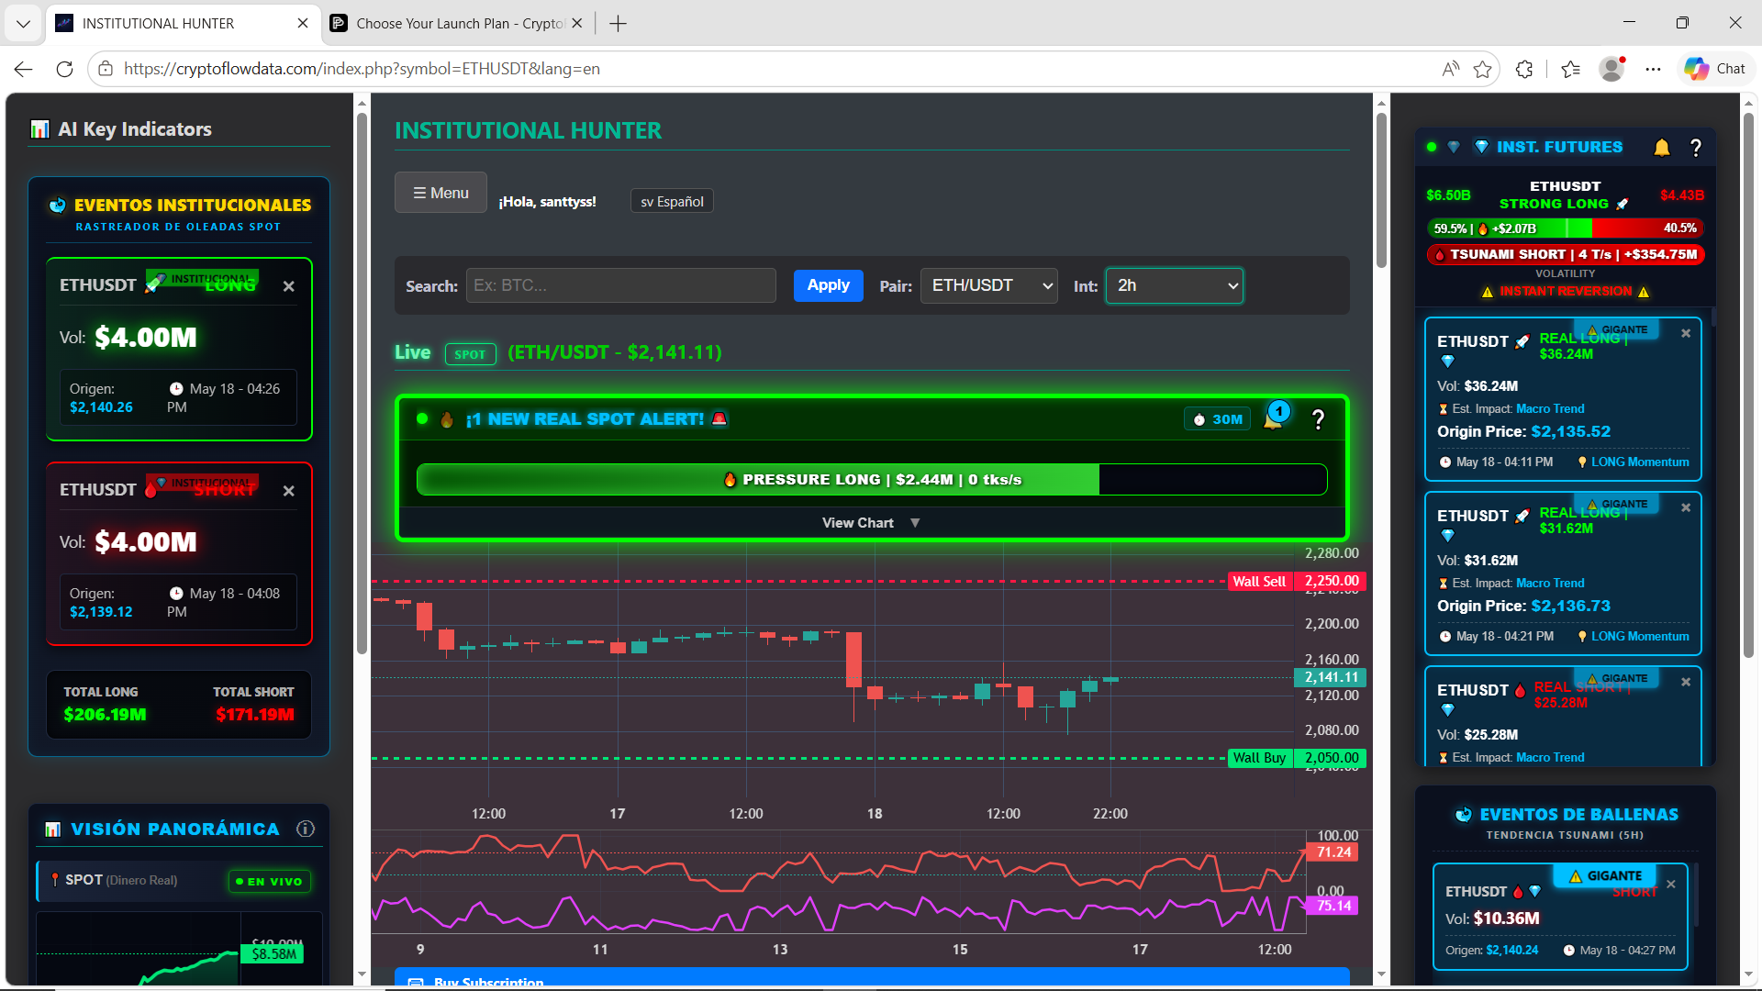The image size is (1762, 991).
Task: Open the Menu button
Action: pos(440,193)
